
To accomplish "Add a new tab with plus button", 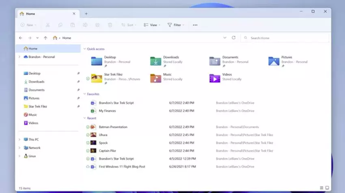I will click(x=86, y=14).
